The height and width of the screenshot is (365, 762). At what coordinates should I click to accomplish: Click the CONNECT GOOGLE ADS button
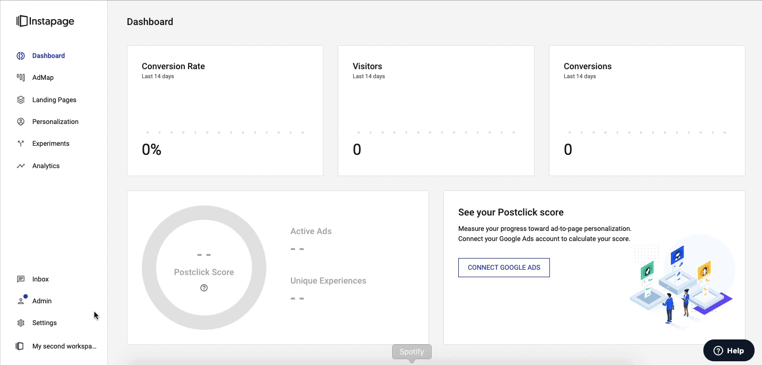[x=504, y=268]
